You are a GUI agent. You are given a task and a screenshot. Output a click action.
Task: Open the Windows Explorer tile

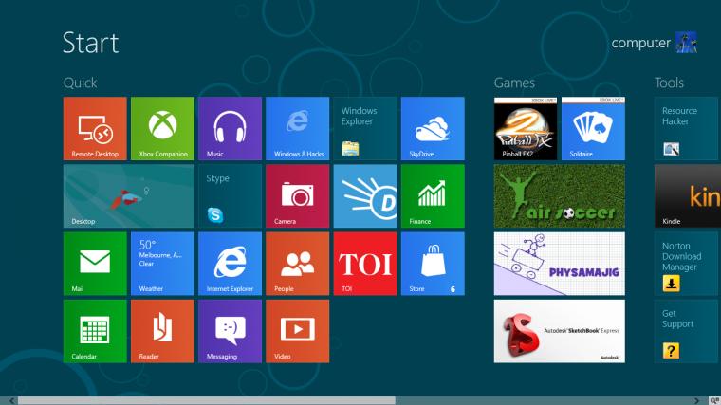coord(365,128)
